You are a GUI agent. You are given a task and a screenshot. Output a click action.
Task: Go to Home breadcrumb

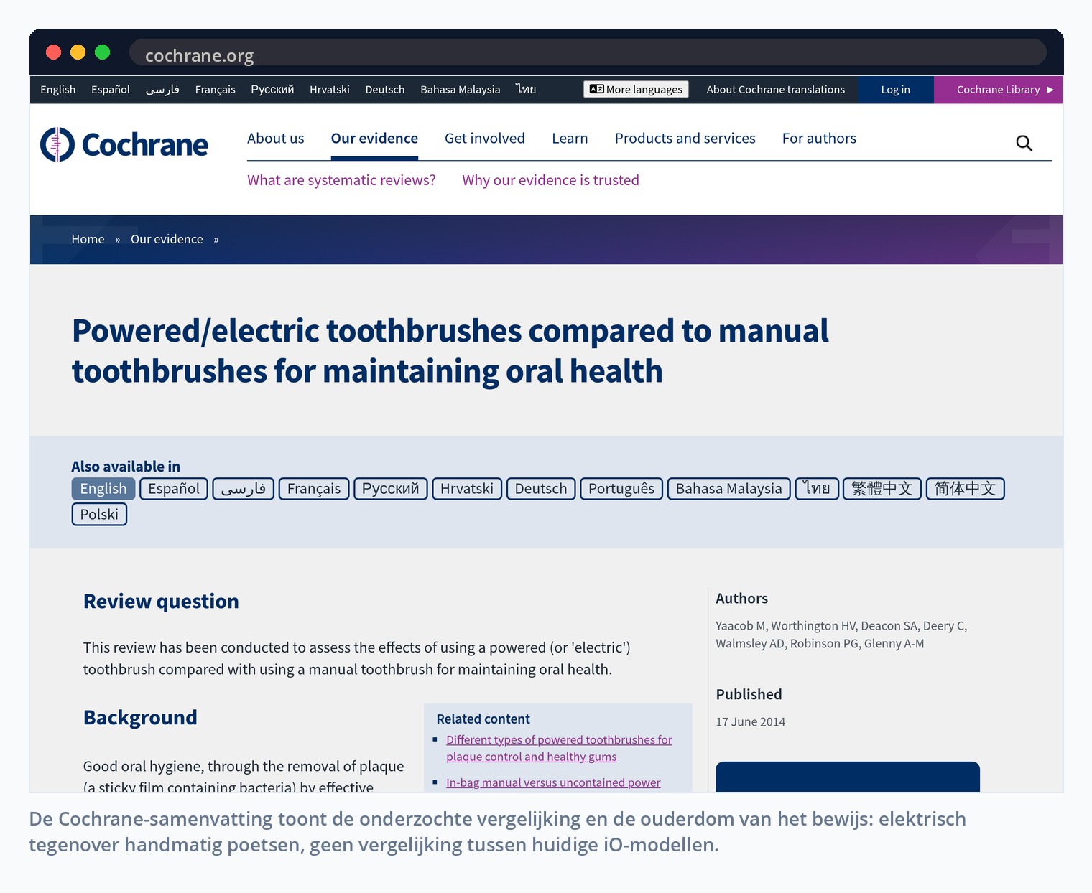coord(88,239)
